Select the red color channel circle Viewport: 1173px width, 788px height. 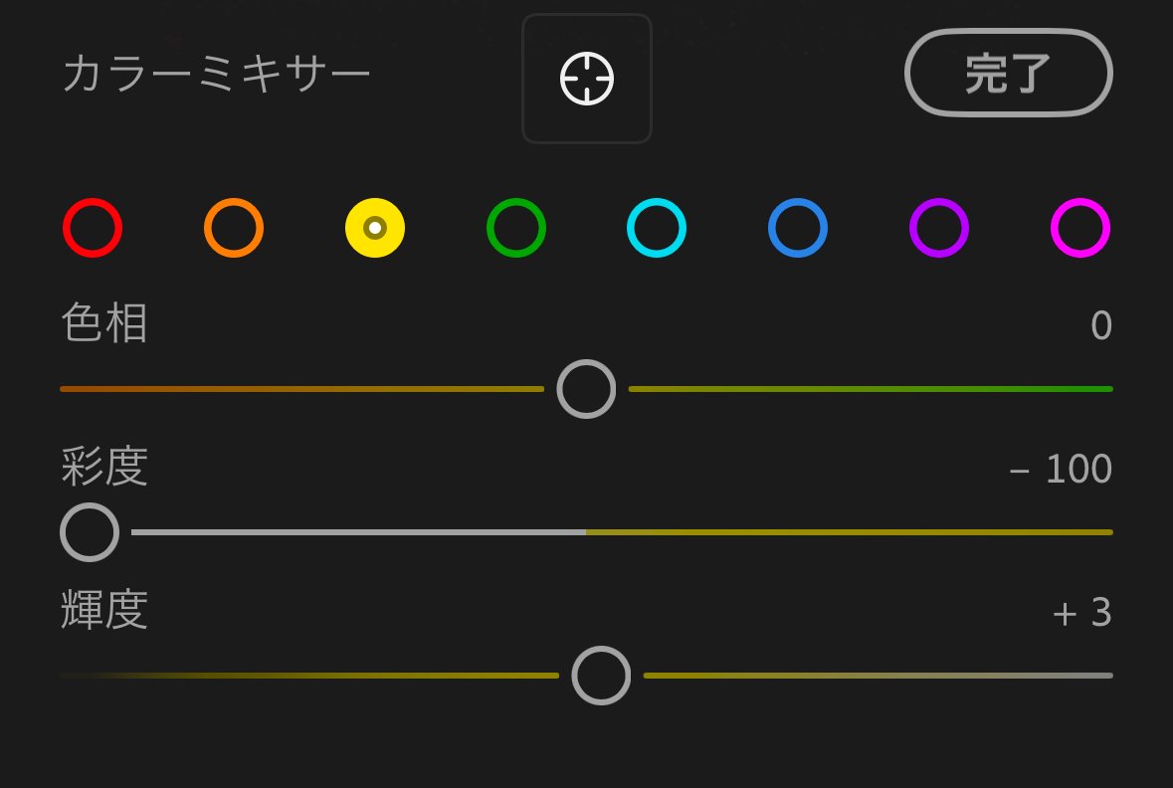click(x=93, y=228)
